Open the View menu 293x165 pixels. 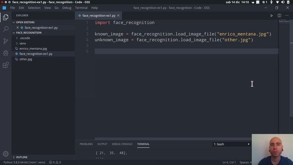(48, 8)
